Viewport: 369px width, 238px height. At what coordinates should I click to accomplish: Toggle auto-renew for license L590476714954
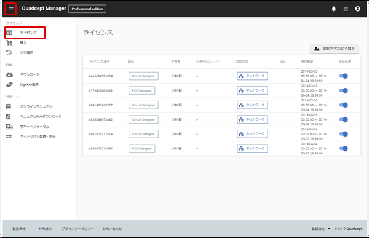344,149
